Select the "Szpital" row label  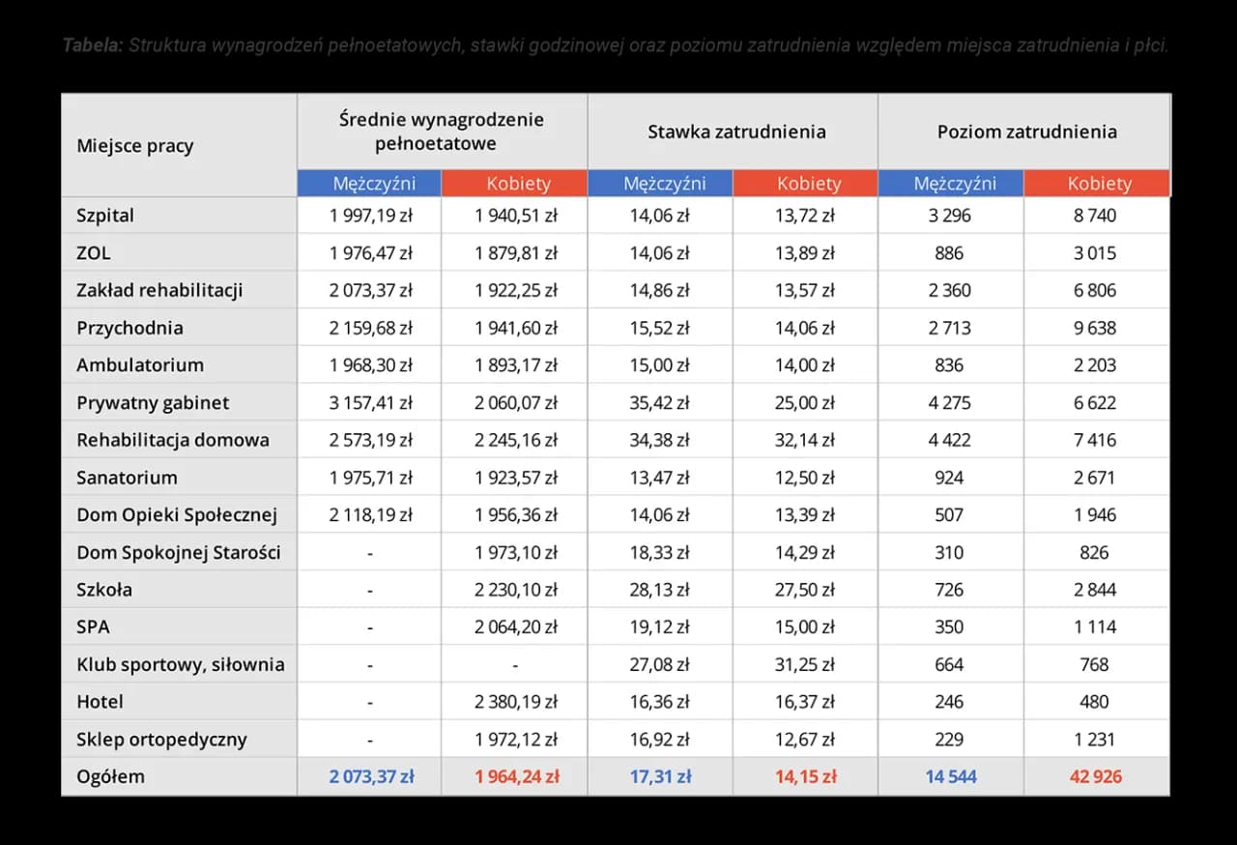pos(105,216)
